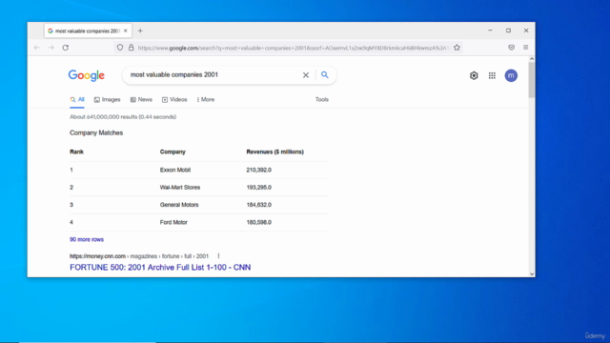
Task: Open Google settings gear icon
Action: point(474,75)
